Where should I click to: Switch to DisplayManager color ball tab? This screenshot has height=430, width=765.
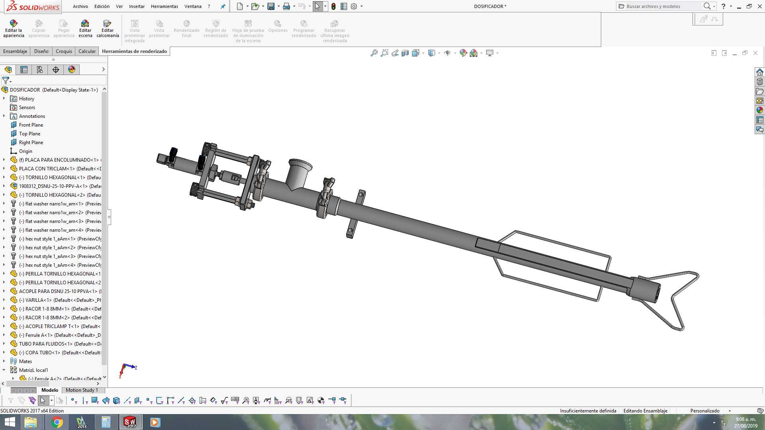tap(72, 70)
